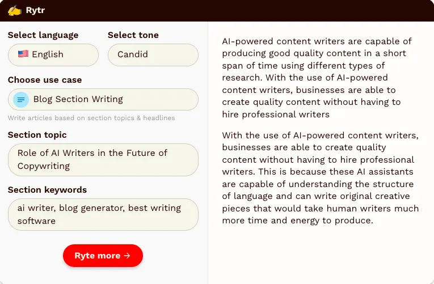
Task: Click the Ryte more button
Action: coord(103,256)
